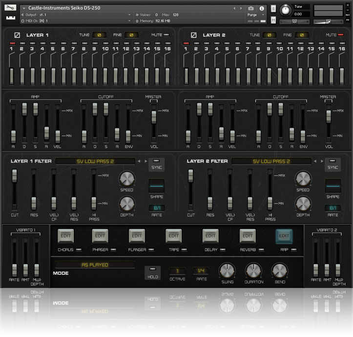Click the Layer 2 dice randomize icon

(x=193, y=35)
